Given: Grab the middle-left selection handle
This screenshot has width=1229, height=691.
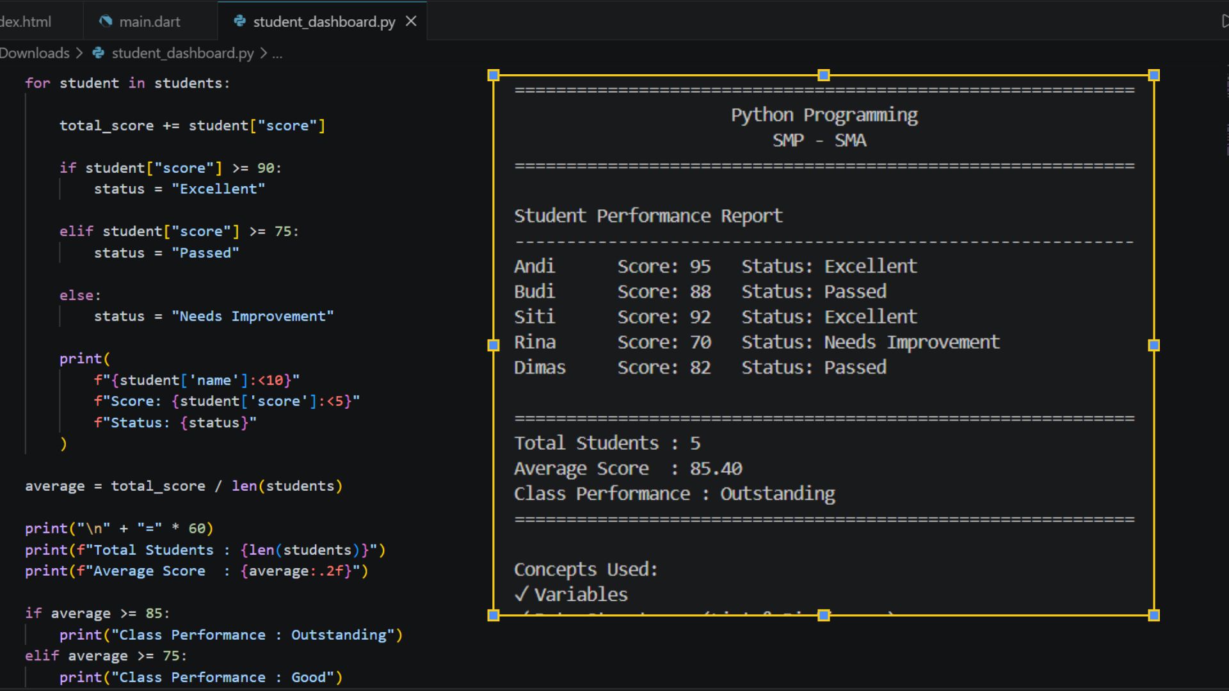Looking at the screenshot, I should point(493,345).
